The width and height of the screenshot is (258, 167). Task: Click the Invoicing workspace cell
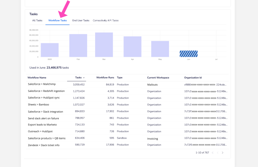point(153,139)
